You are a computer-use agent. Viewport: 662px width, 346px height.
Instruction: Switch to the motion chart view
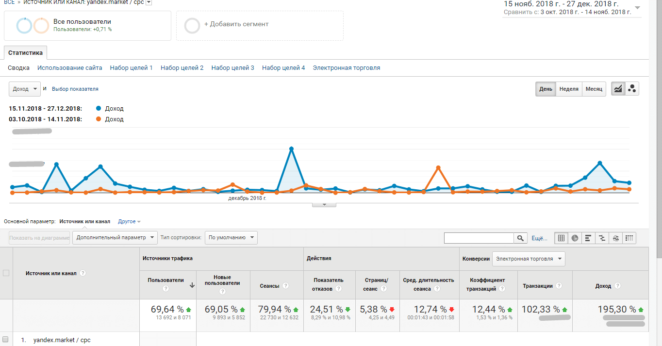pos(632,89)
